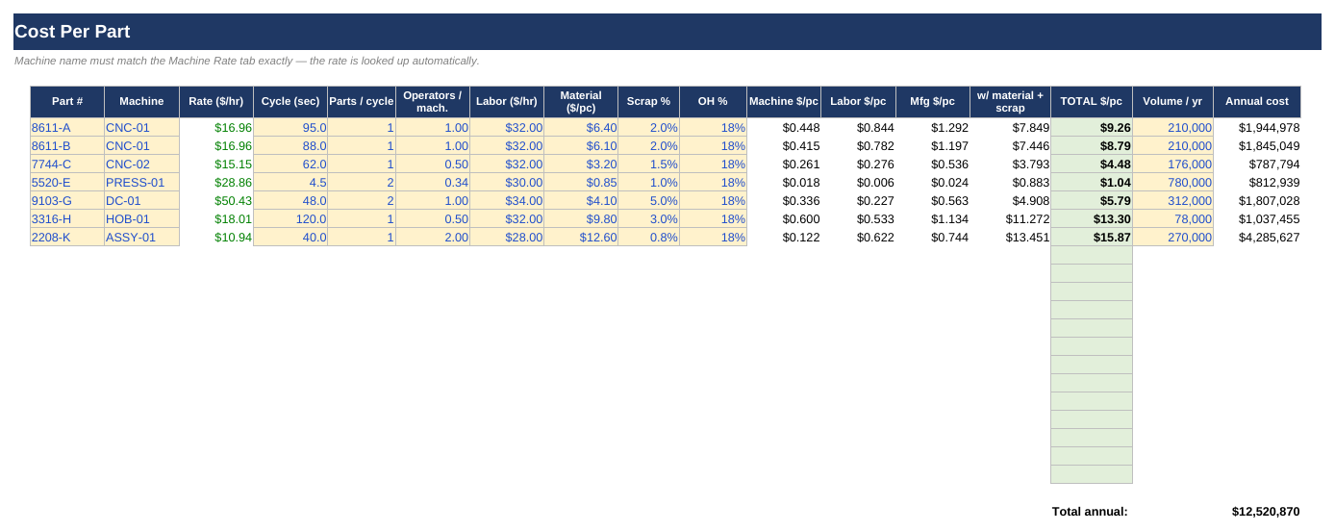Click the Labor $/pc column header
This screenshot has width=1335, height=531.
pos(858,101)
